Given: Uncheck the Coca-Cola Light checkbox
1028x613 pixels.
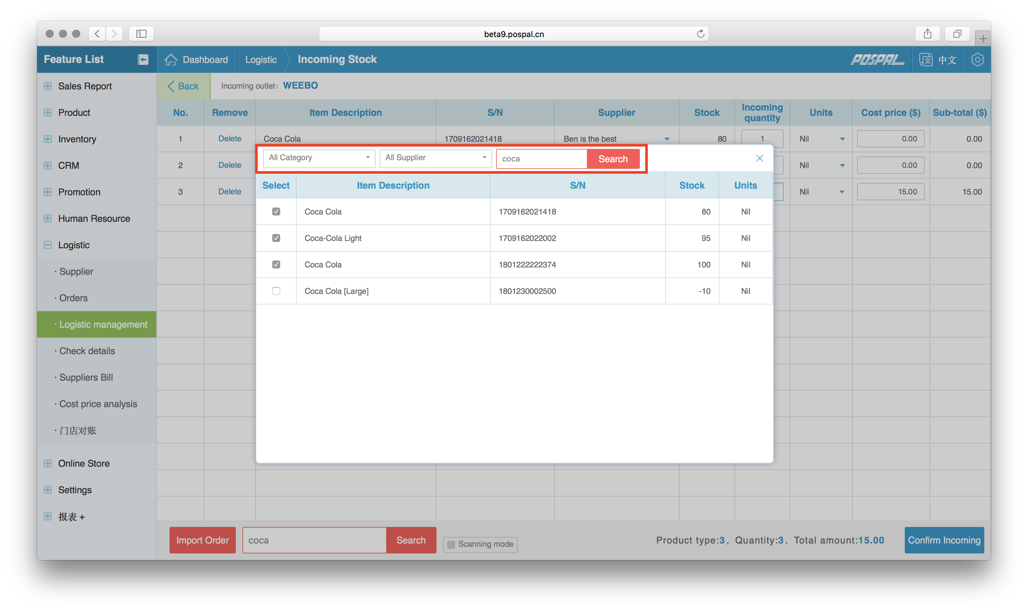Looking at the screenshot, I should [x=277, y=238].
